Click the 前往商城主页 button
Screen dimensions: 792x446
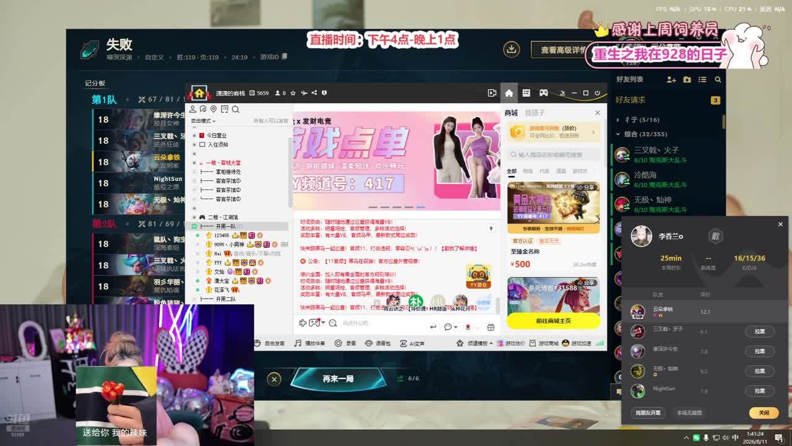(554, 321)
